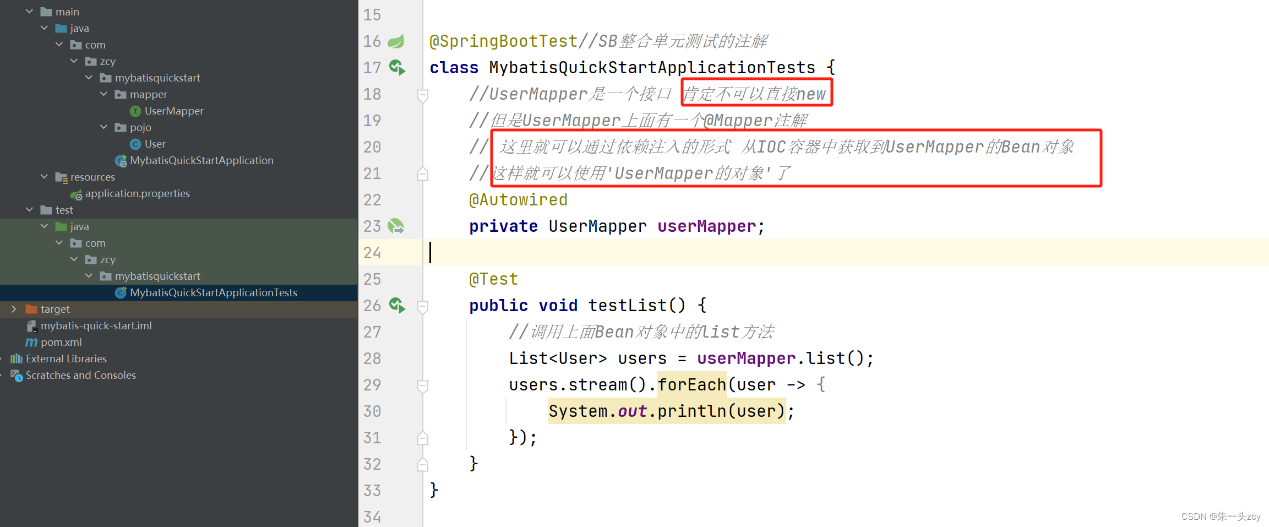The height and width of the screenshot is (527, 1269).
Task: Select the UserMapper interface icon in the tree
Action: pos(135,111)
